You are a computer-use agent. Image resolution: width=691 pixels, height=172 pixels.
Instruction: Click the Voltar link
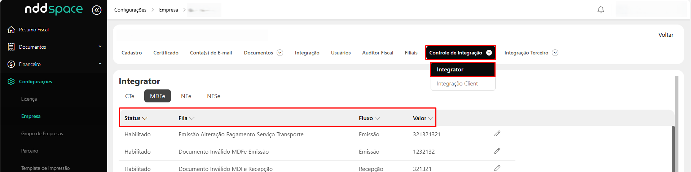[x=665, y=35]
